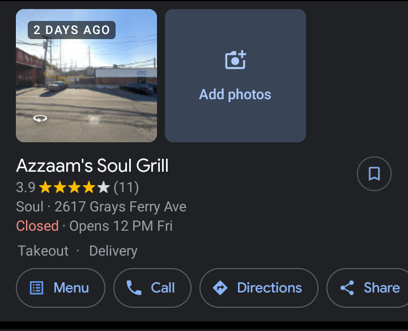Click the 2617 Grays Ferry Ave address
The image size is (408, 331).
[120, 206]
